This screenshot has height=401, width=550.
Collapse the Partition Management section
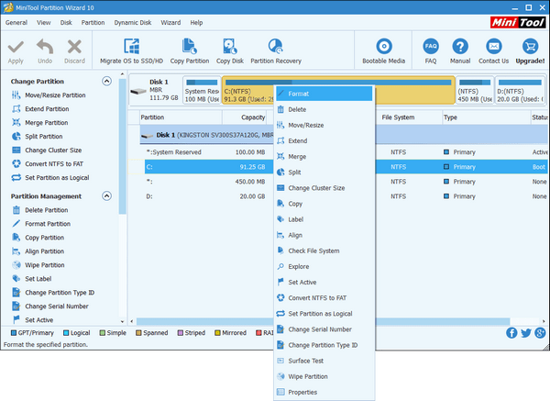pos(107,196)
